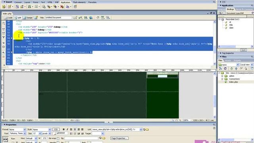The height and width of the screenshot is (143, 254).
Task: Toggle Align Left in Properties panel
Action: click(71, 129)
